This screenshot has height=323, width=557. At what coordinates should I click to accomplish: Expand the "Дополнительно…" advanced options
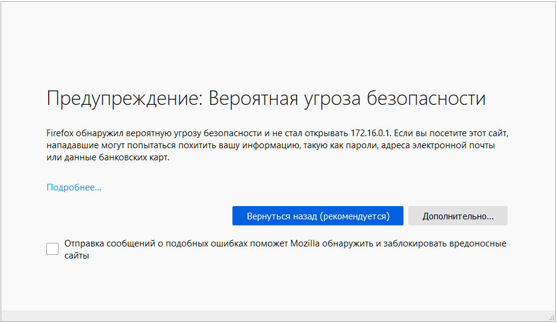tap(458, 216)
